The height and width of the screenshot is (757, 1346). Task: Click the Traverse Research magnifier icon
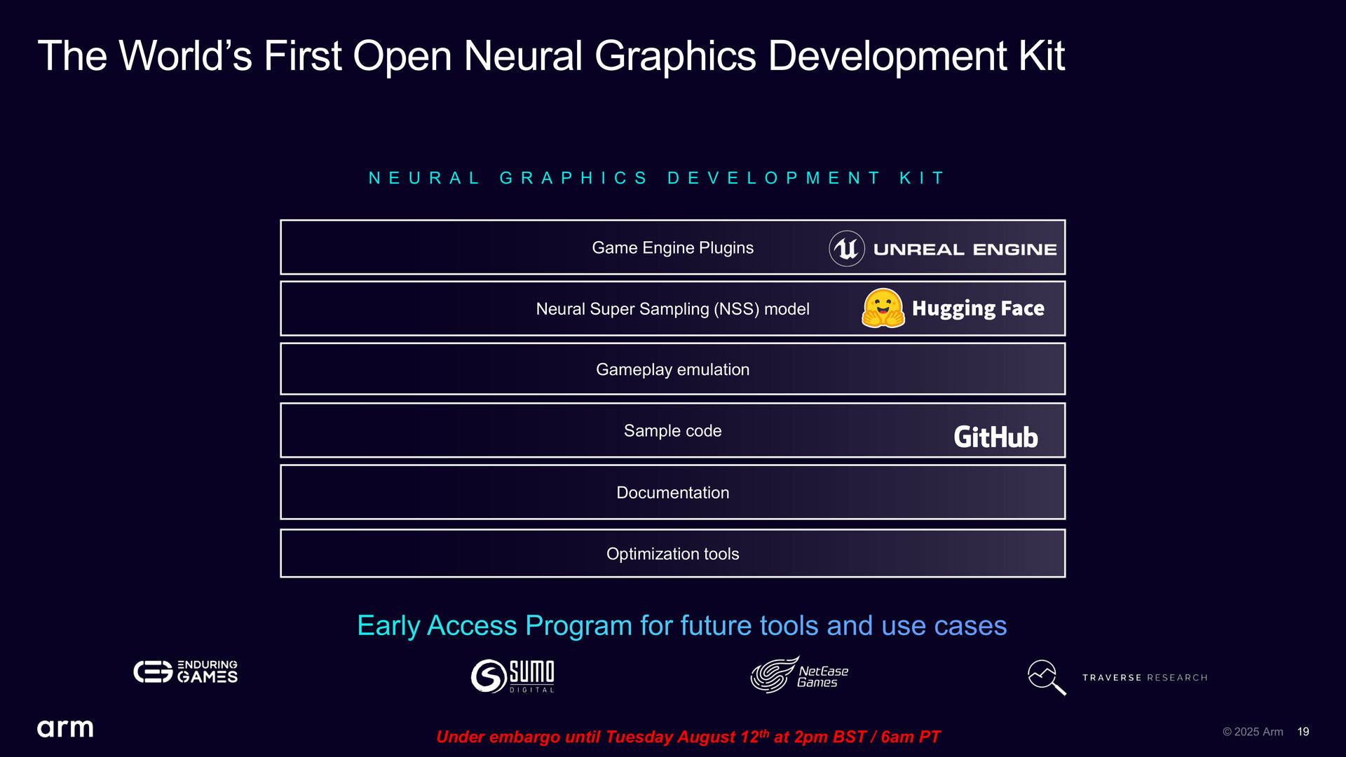click(1047, 677)
